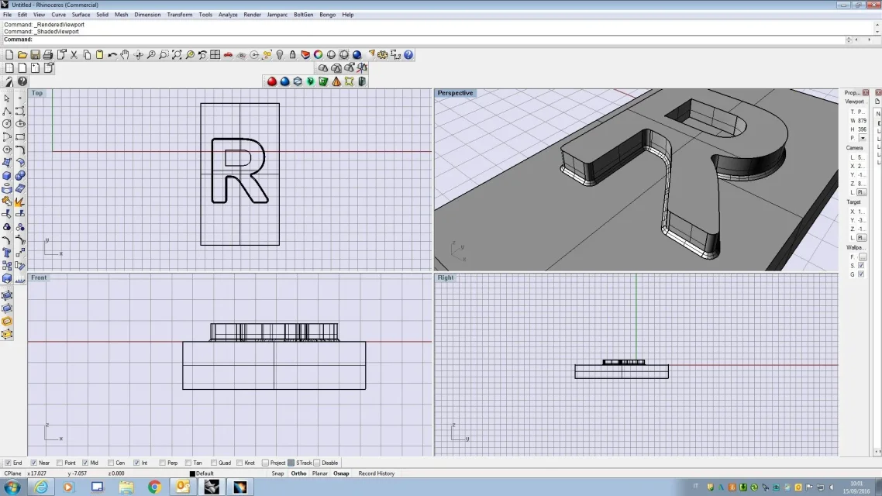882x496 pixels.
Task: Open Options with the gear icon
Action: (383, 54)
